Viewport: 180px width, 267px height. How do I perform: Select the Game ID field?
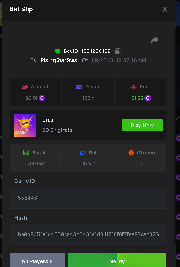tap(88, 198)
